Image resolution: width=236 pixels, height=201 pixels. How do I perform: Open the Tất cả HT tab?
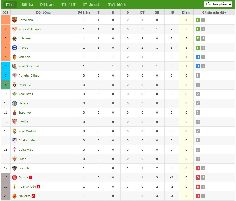point(68,5)
